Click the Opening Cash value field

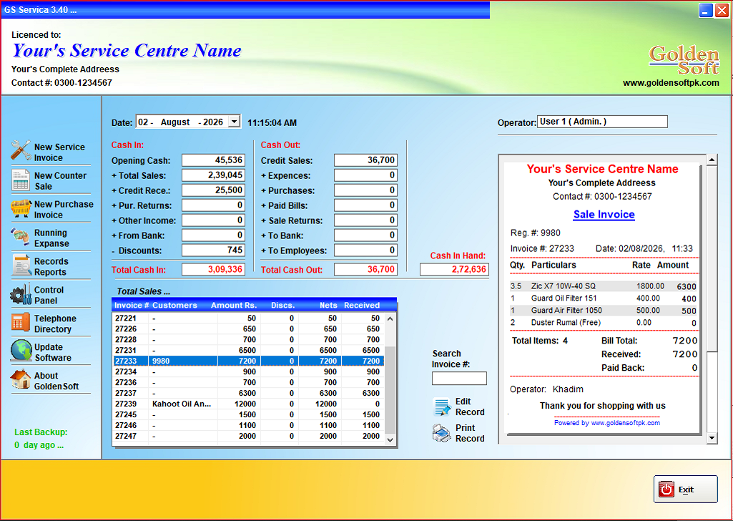[x=213, y=160]
